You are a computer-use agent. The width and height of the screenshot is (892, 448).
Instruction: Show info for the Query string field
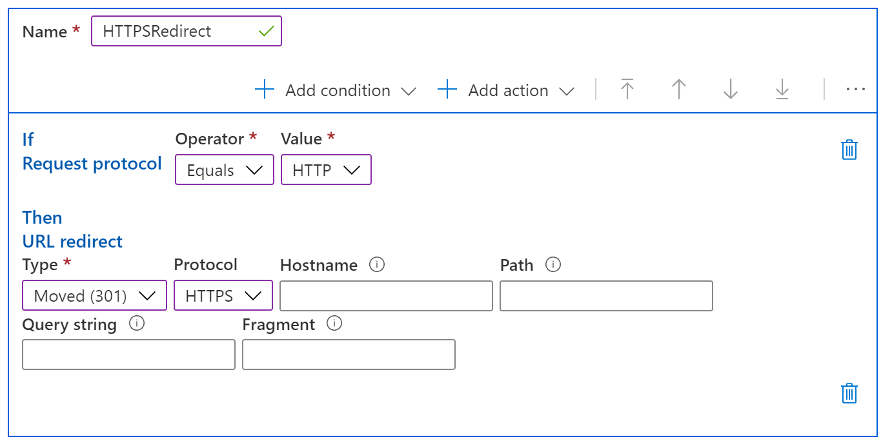point(136,324)
